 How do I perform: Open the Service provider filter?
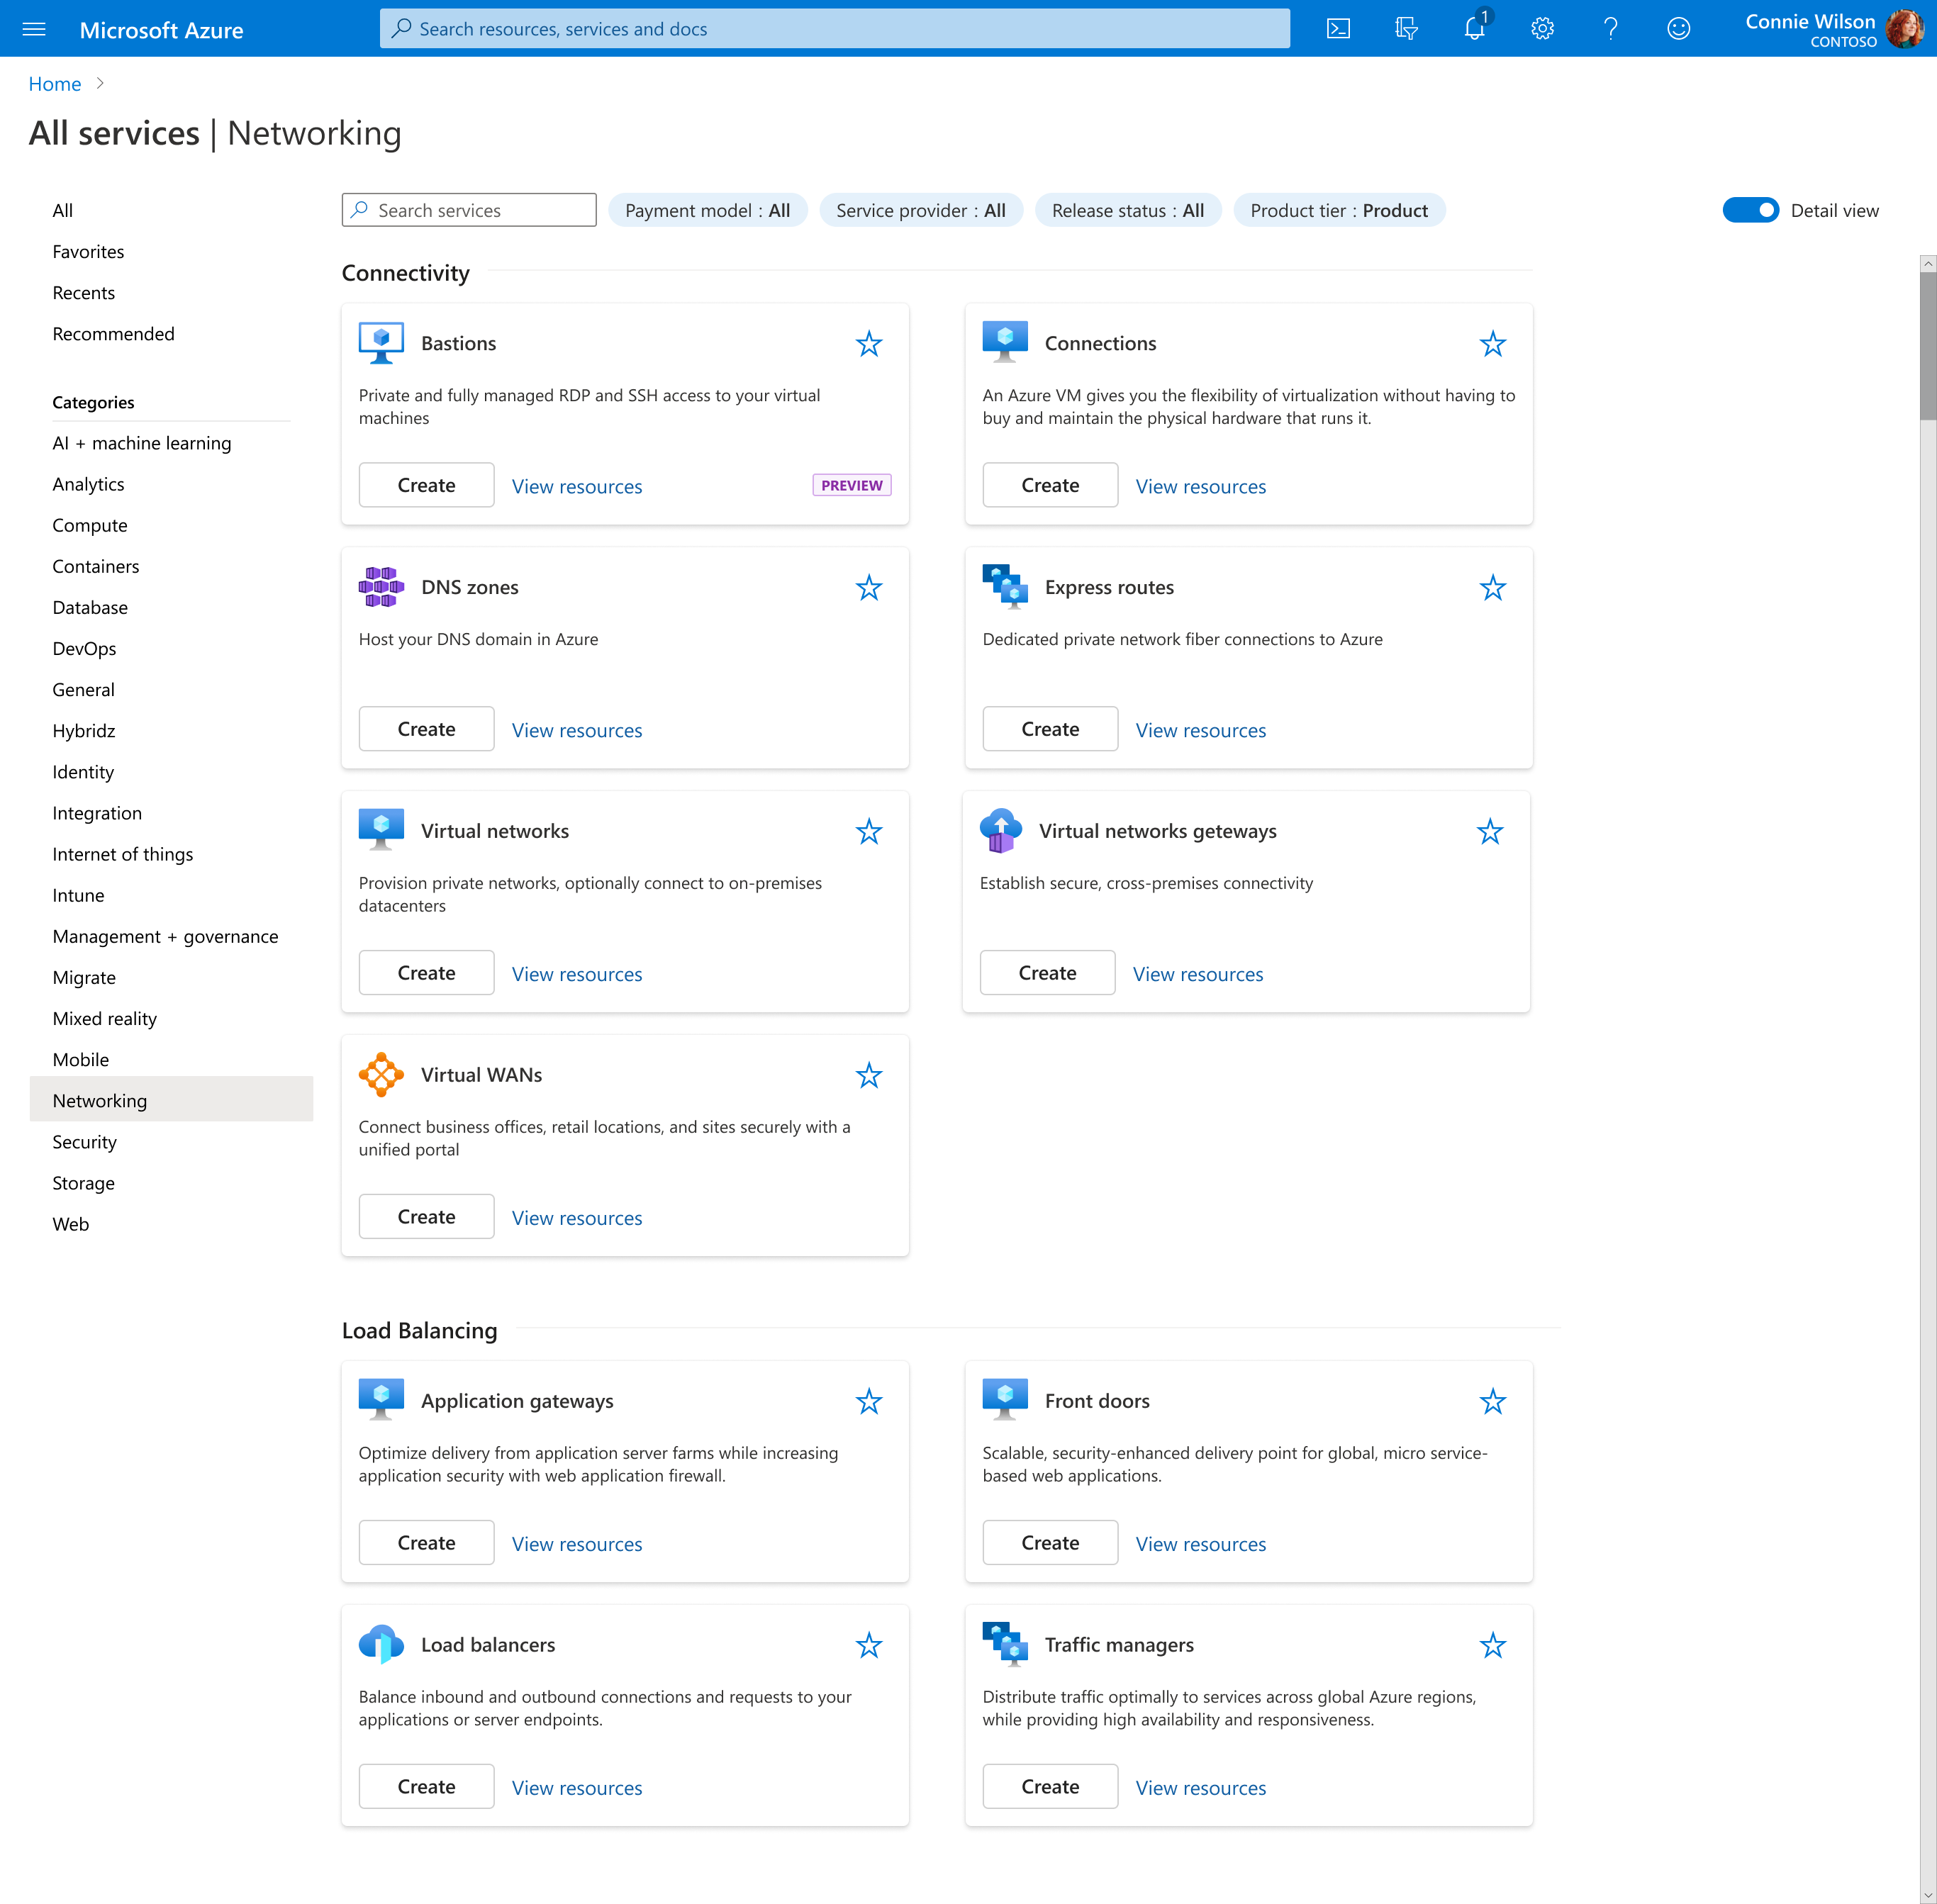coord(920,210)
